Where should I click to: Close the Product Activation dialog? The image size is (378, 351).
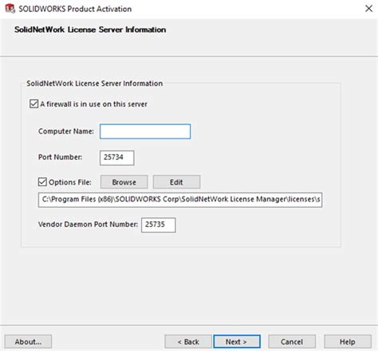pyautogui.click(x=368, y=9)
